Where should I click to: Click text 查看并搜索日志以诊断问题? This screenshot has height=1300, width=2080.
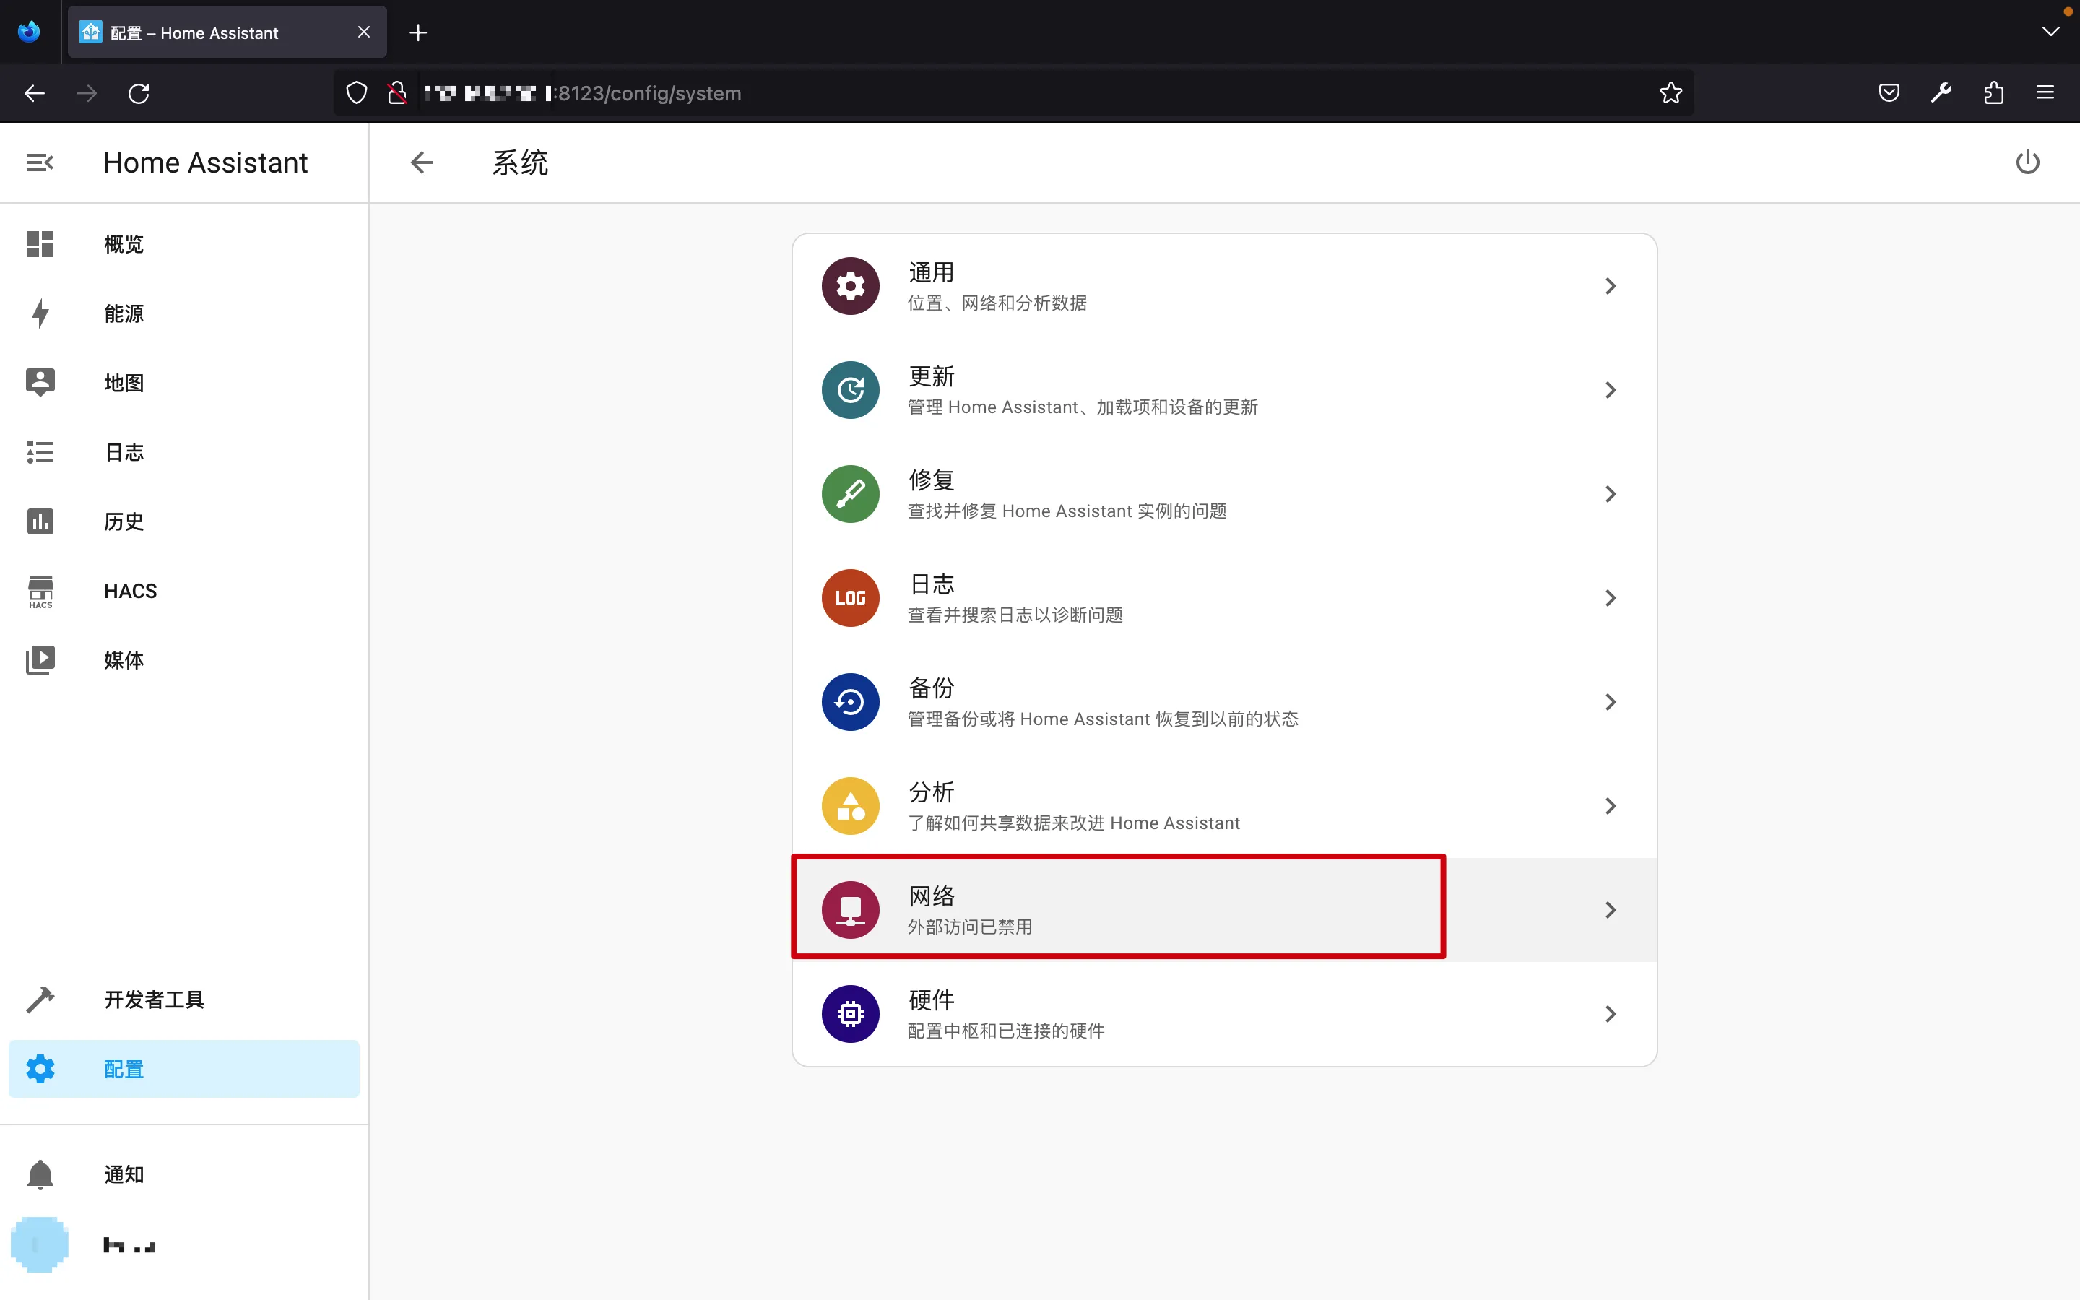click(1015, 615)
